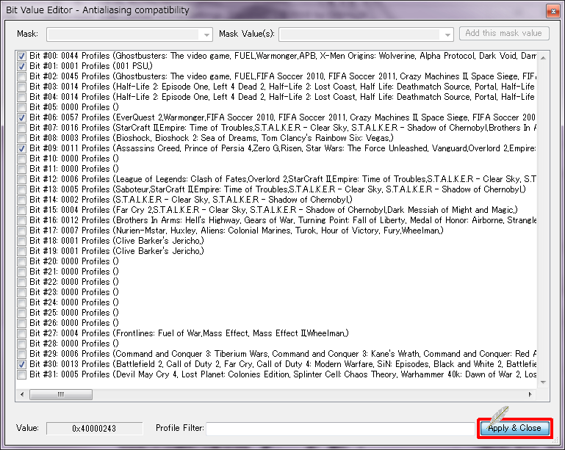Uncheck the Bit #30 Battlefield 2 checkbox
Image resolution: width=565 pixels, height=450 pixels.
pos(21,364)
